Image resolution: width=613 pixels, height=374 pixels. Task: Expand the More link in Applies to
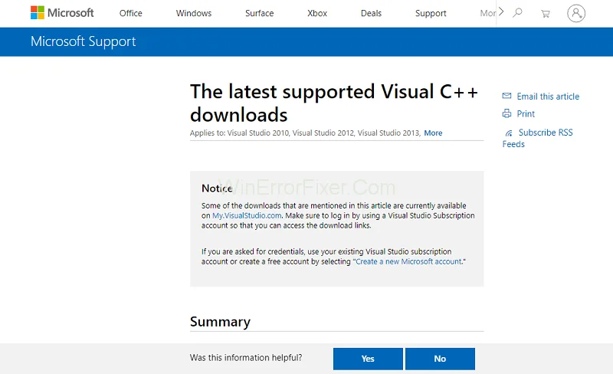[x=433, y=133]
